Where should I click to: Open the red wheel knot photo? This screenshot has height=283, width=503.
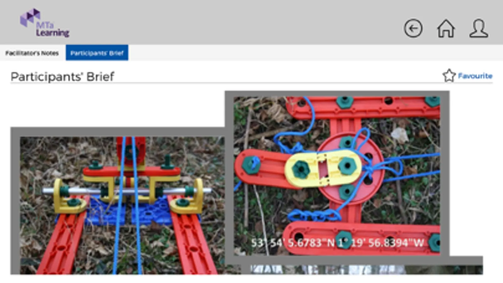[337, 175]
